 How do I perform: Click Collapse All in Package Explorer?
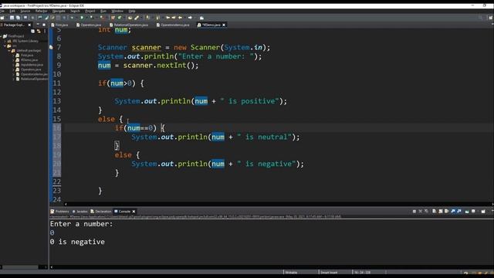(32, 31)
